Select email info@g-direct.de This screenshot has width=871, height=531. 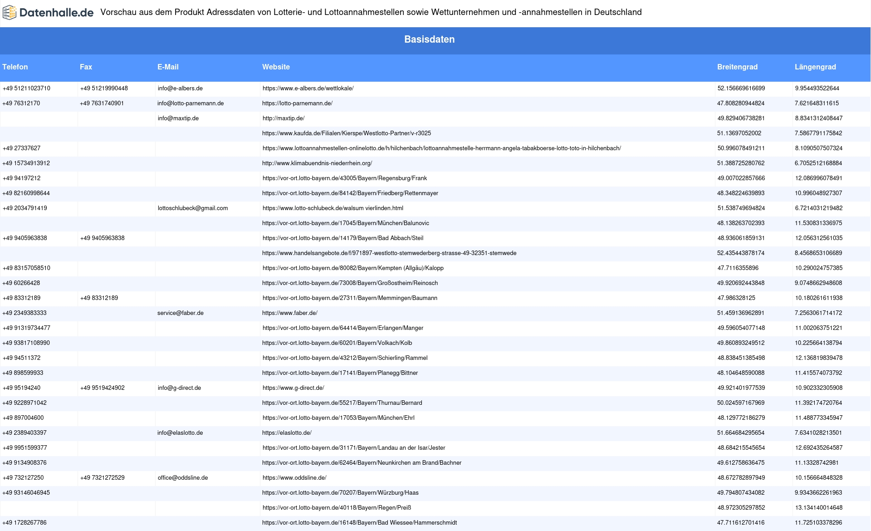click(179, 388)
